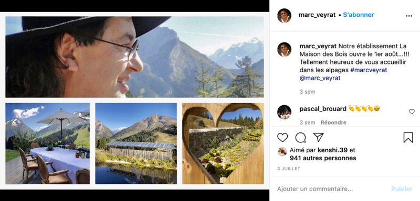Save the post with the bookmark icon

point(408,138)
